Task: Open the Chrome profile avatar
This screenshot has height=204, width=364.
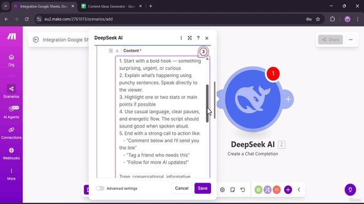Action: pos(348,19)
